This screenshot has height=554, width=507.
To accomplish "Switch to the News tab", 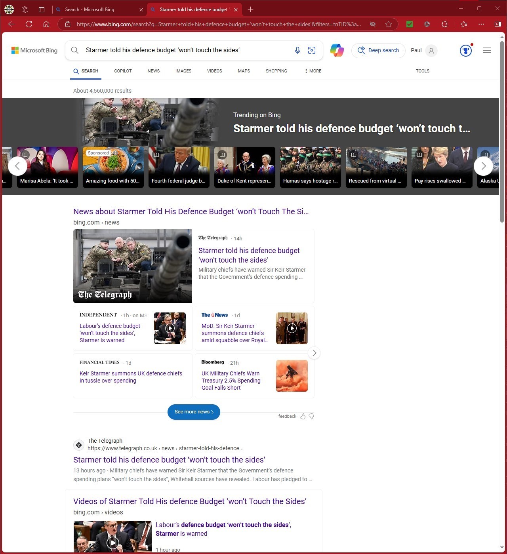I will coord(154,71).
